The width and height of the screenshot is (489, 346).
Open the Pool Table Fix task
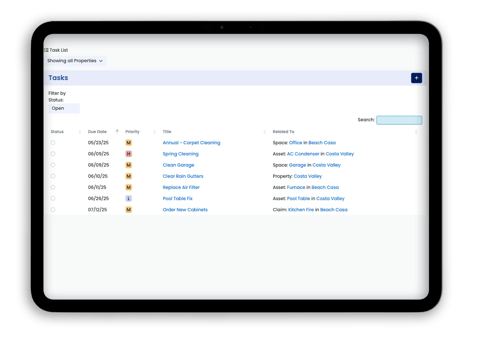click(x=178, y=199)
